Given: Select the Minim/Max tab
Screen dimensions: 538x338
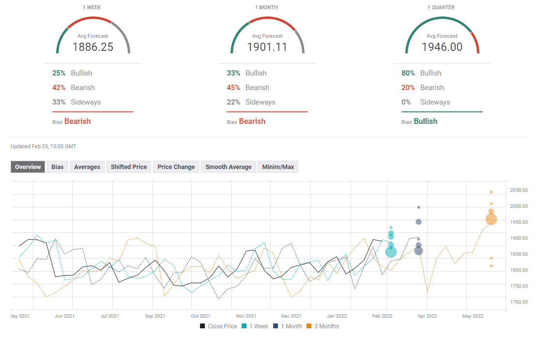Looking at the screenshot, I should point(278,167).
